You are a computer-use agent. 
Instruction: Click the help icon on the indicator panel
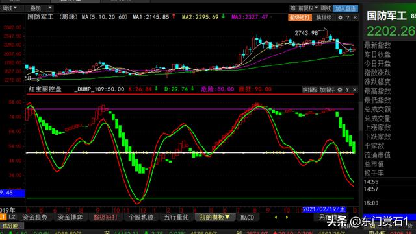pos(347,89)
